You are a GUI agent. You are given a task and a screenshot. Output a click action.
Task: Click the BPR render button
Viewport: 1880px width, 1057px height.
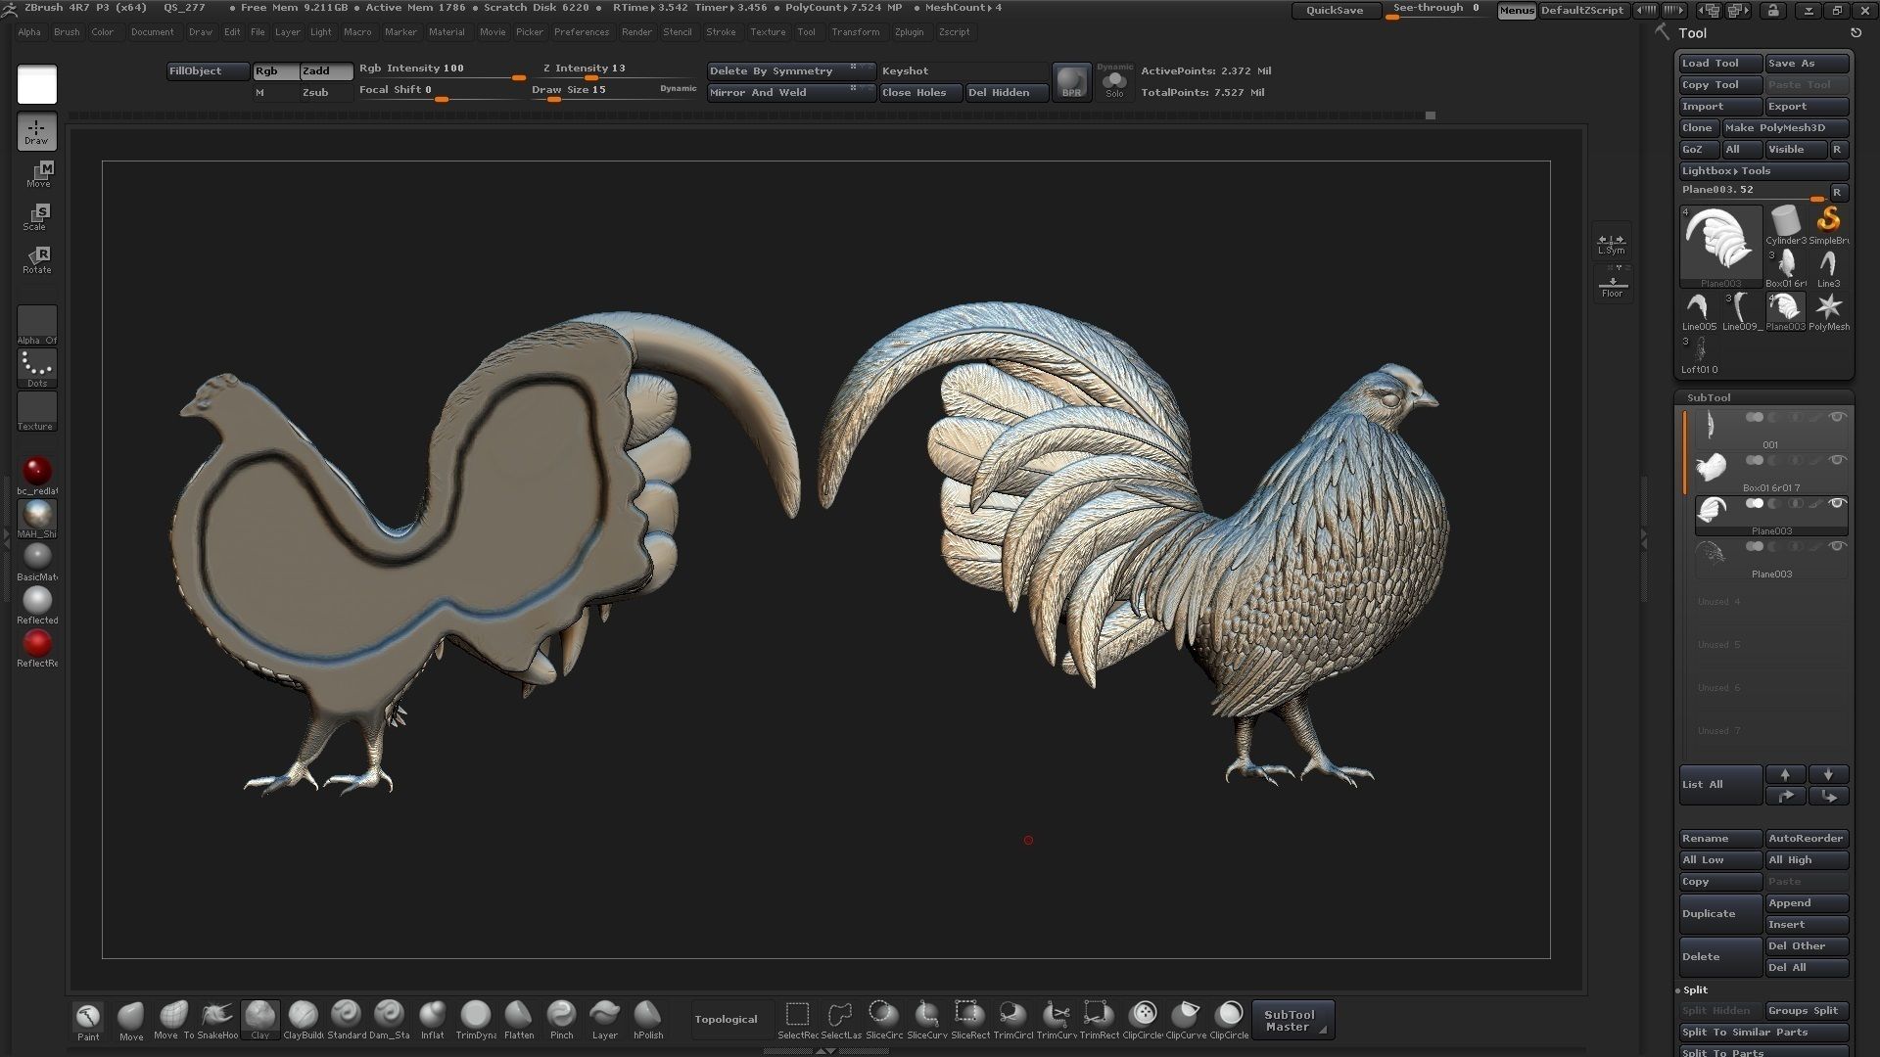(x=1071, y=81)
